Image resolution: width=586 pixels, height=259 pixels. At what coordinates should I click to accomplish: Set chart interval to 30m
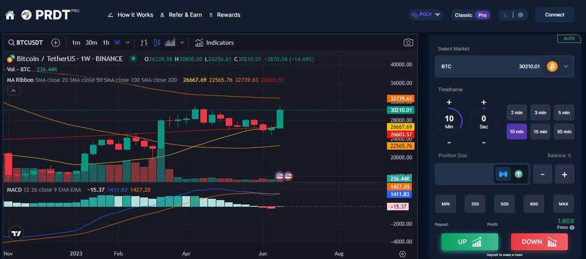click(91, 42)
